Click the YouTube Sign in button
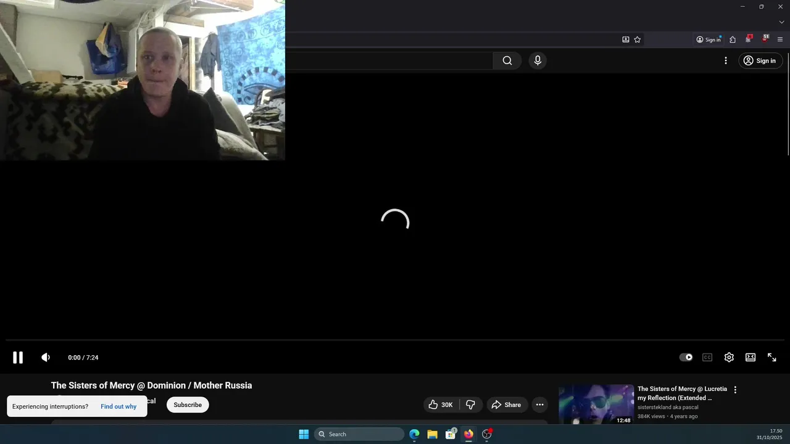Screen dimensions: 790x444 (760, 60)
